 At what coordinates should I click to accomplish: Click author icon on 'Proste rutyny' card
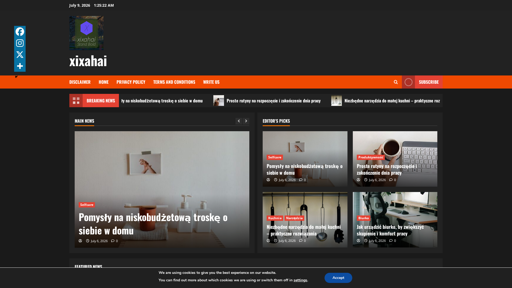click(358, 180)
